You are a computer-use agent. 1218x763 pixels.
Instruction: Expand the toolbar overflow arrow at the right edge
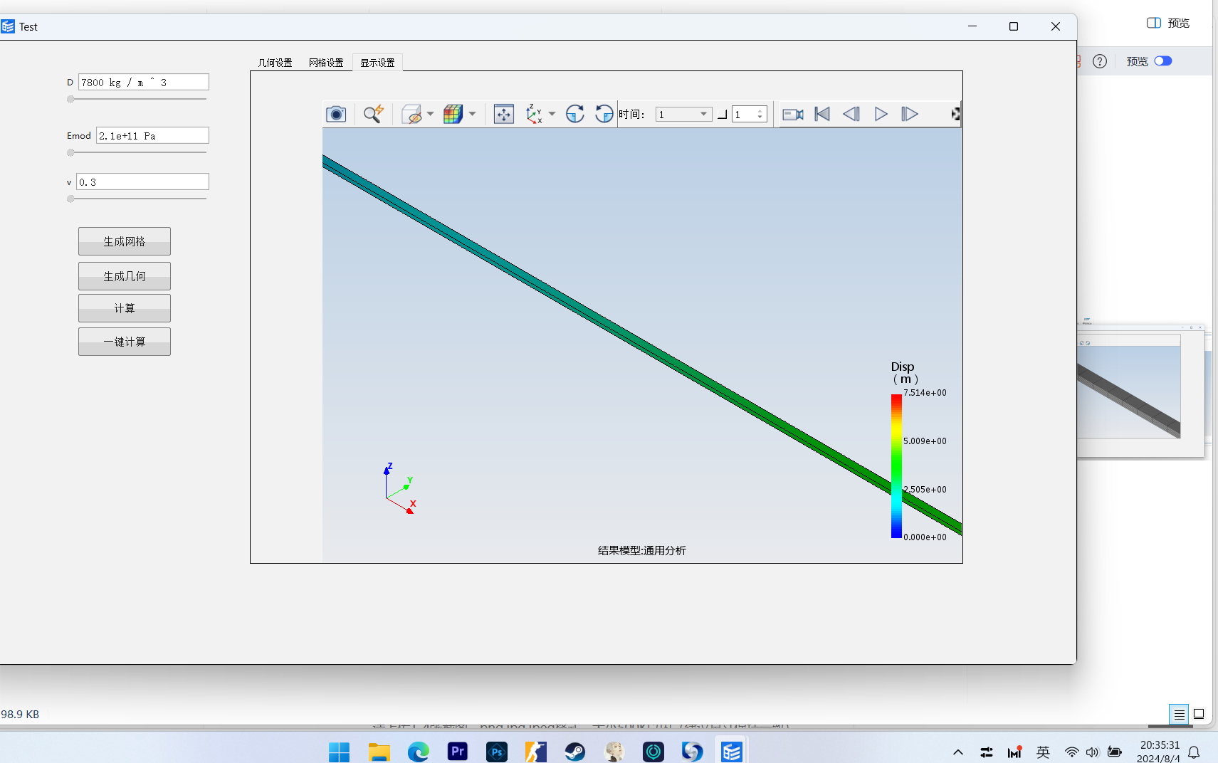point(955,114)
